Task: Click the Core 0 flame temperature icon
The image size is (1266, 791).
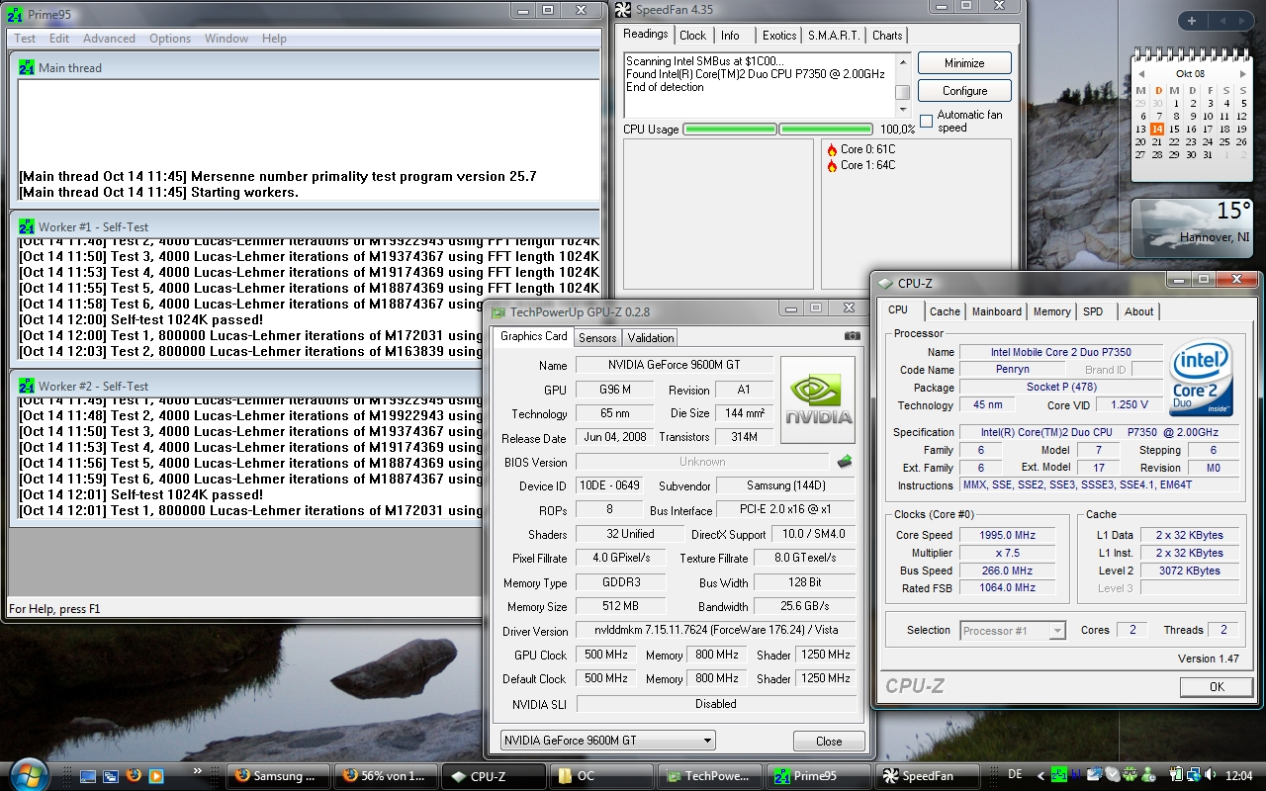Action: [x=832, y=149]
